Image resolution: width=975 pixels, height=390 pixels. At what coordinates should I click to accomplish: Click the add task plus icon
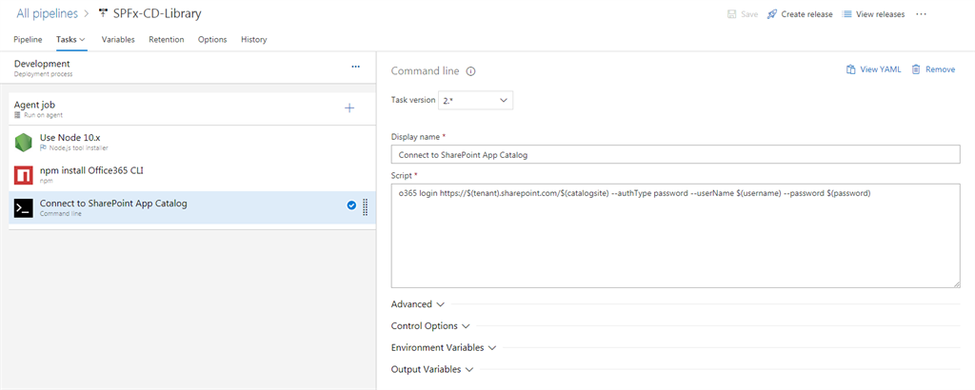coord(349,108)
